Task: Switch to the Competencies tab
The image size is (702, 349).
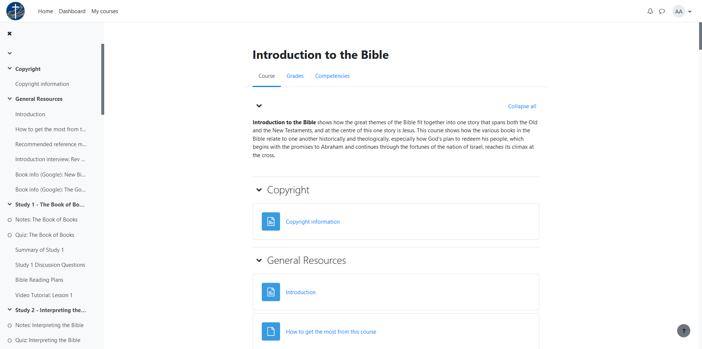Action: point(332,76)
